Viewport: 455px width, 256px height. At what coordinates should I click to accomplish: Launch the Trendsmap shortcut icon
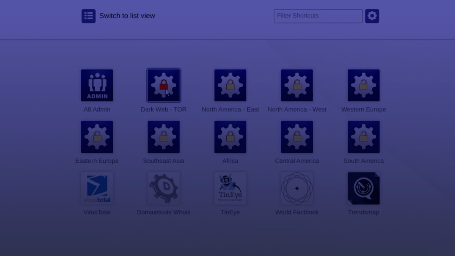(x=364, y=188)
